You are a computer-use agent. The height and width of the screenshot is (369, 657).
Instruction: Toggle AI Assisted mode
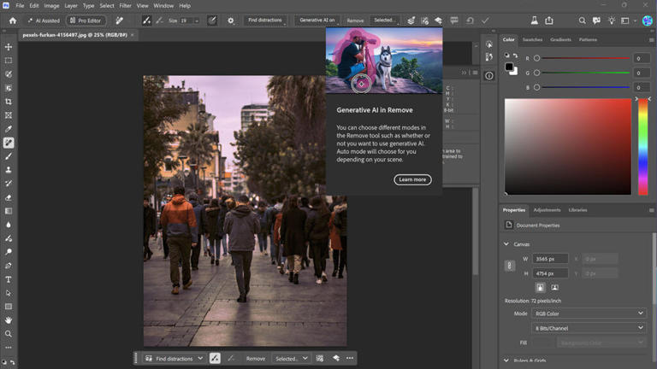[x=44, y=20]
